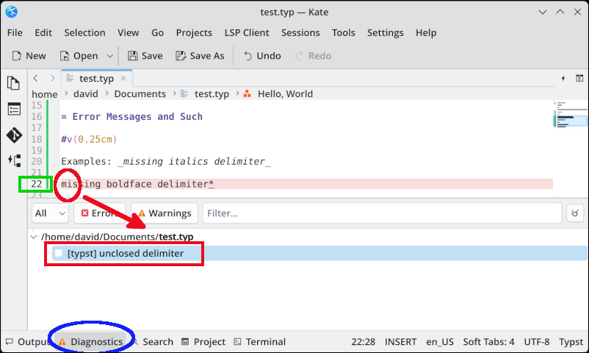The image size is (589, 353).
Task: Open the LSP Client menu
Action: [x=247, y=33]
